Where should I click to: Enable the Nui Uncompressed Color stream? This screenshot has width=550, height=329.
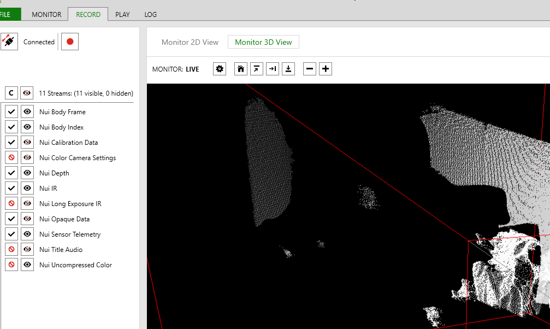tap(11, 265)
